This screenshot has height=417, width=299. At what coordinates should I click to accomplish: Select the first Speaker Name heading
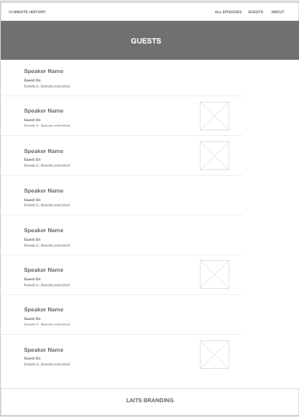click(43, 71)
